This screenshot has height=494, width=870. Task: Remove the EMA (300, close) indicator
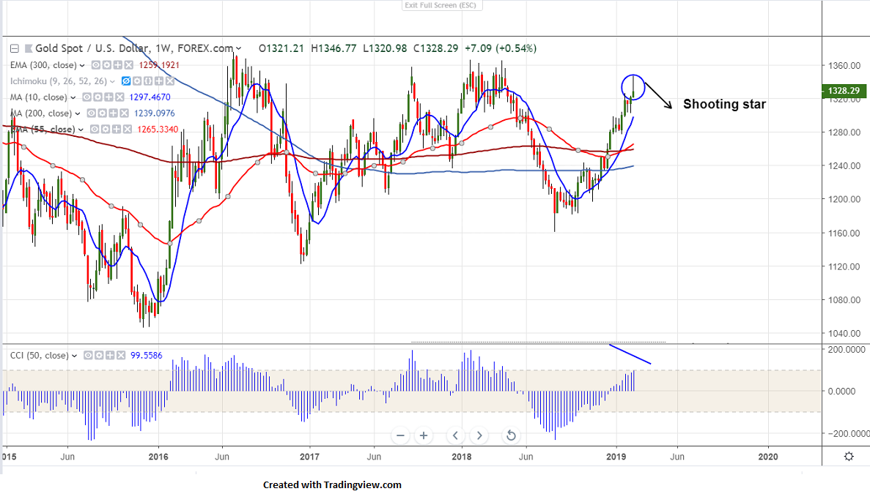coord(128,65)
